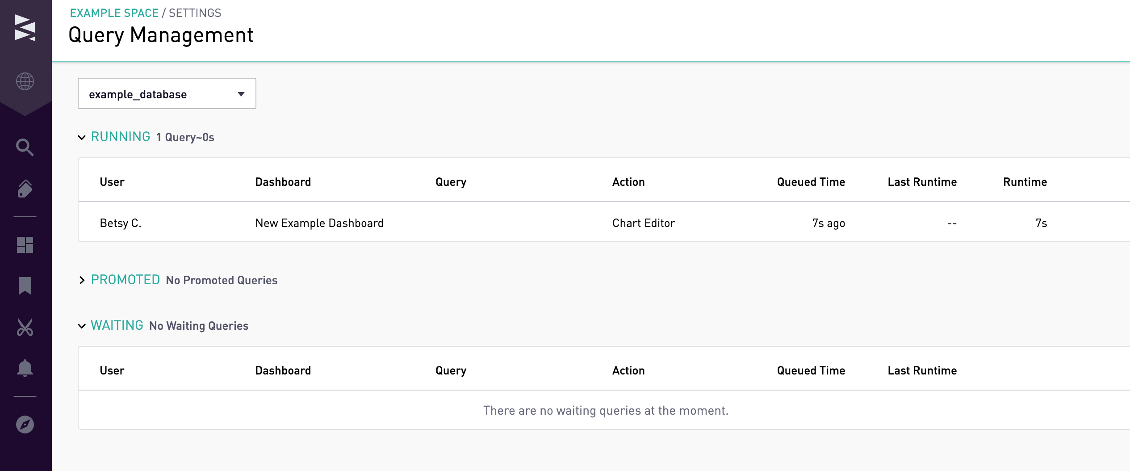
Task: Open the bookmark icon in sidebar
Action: [x=25, y=286]
